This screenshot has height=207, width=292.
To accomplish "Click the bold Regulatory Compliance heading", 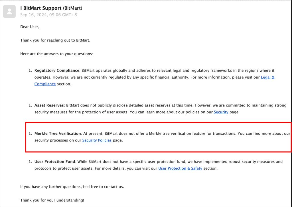I will tap(56, 70).
